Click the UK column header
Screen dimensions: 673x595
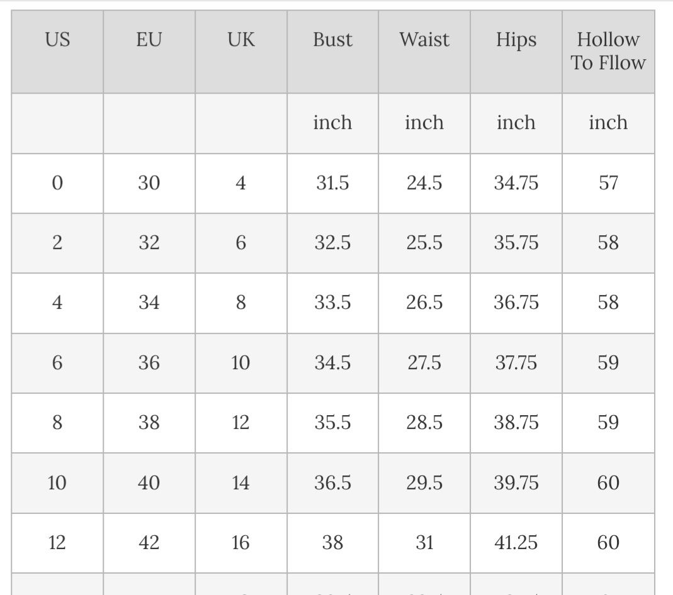tap(241, 40)
